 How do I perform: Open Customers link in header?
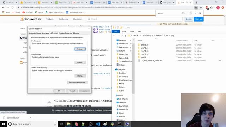63,19
